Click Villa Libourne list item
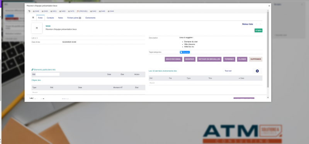The width and height of the screenshot is (309, 144). point(190,44)
